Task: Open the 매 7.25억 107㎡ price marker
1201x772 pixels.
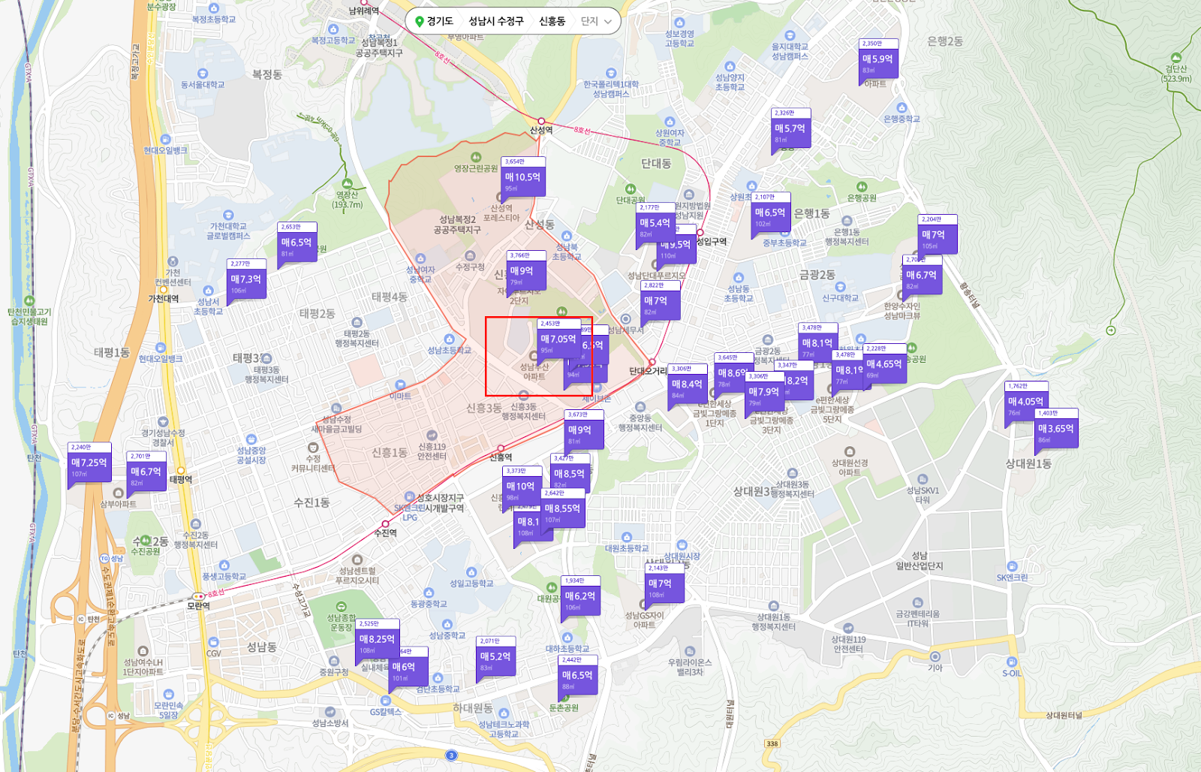Action: pyautogui.click(x=90, y=463)
